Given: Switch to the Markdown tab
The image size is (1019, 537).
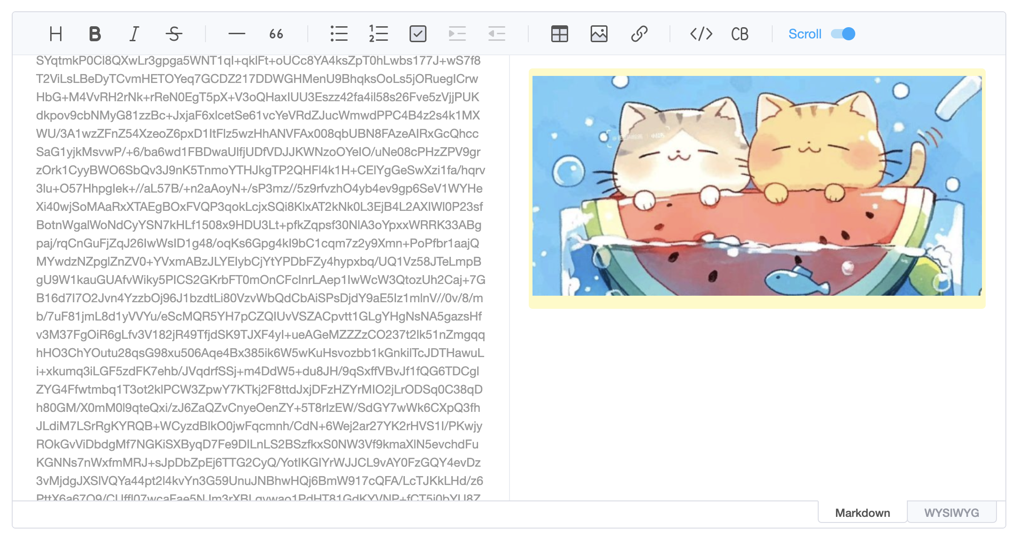Looking at the screenshot, I should pos(862,513).
